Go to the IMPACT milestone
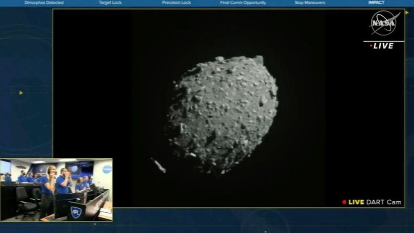Screen dimensions: 414x233 (x=376, y=3)
